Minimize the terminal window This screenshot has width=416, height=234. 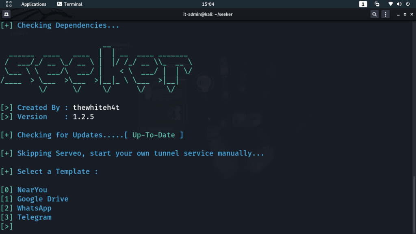pos(398,15)
